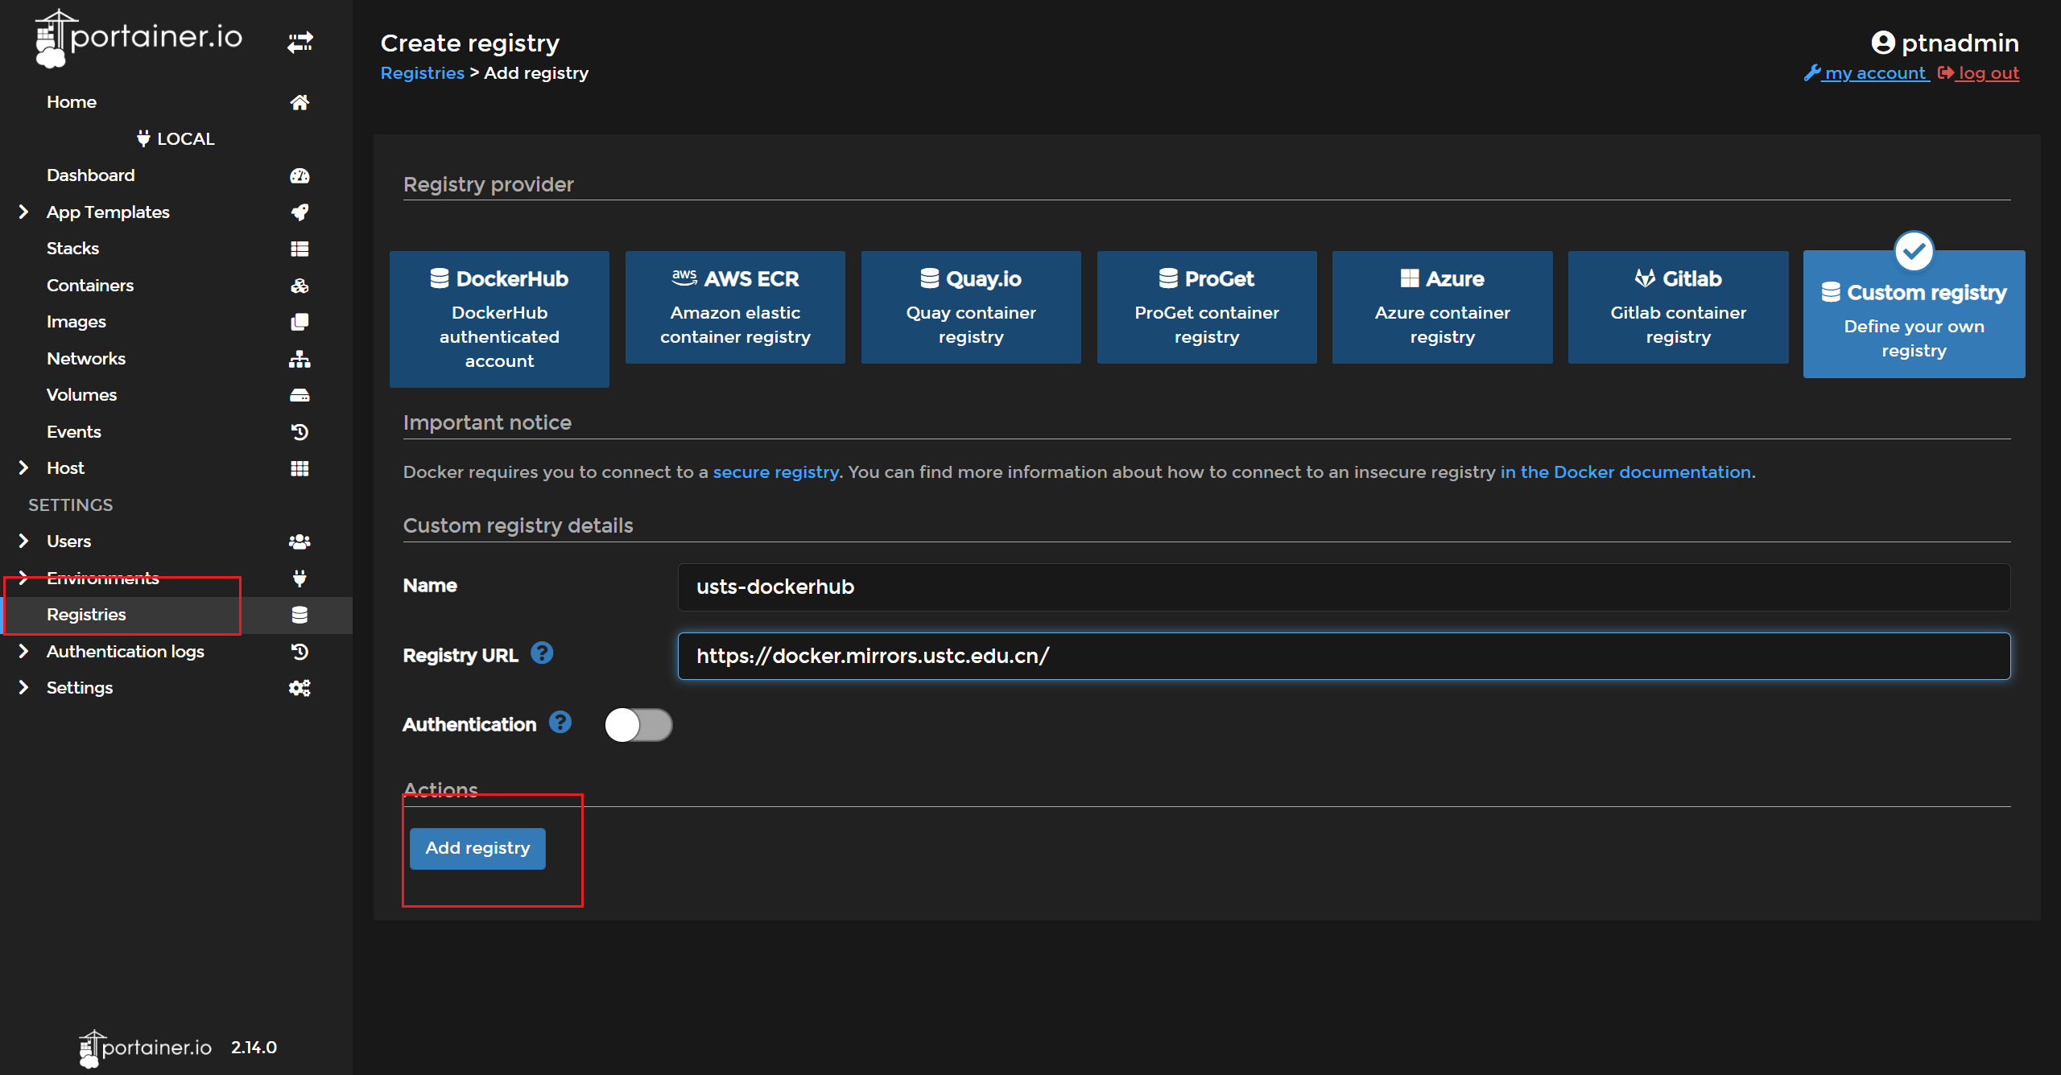Image resolution: width=2061 pixels, height=1075 pixels.
Task: Click the Host grid icon
Action: pyautogui.click(x=299, y=468)
